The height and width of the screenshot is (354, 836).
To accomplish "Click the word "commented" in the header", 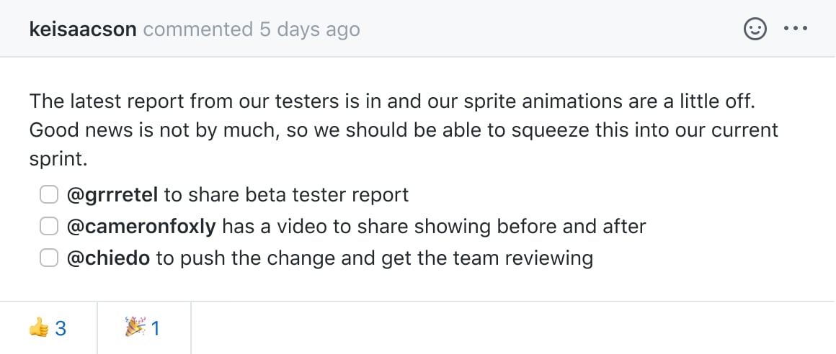I will [198, 30].
